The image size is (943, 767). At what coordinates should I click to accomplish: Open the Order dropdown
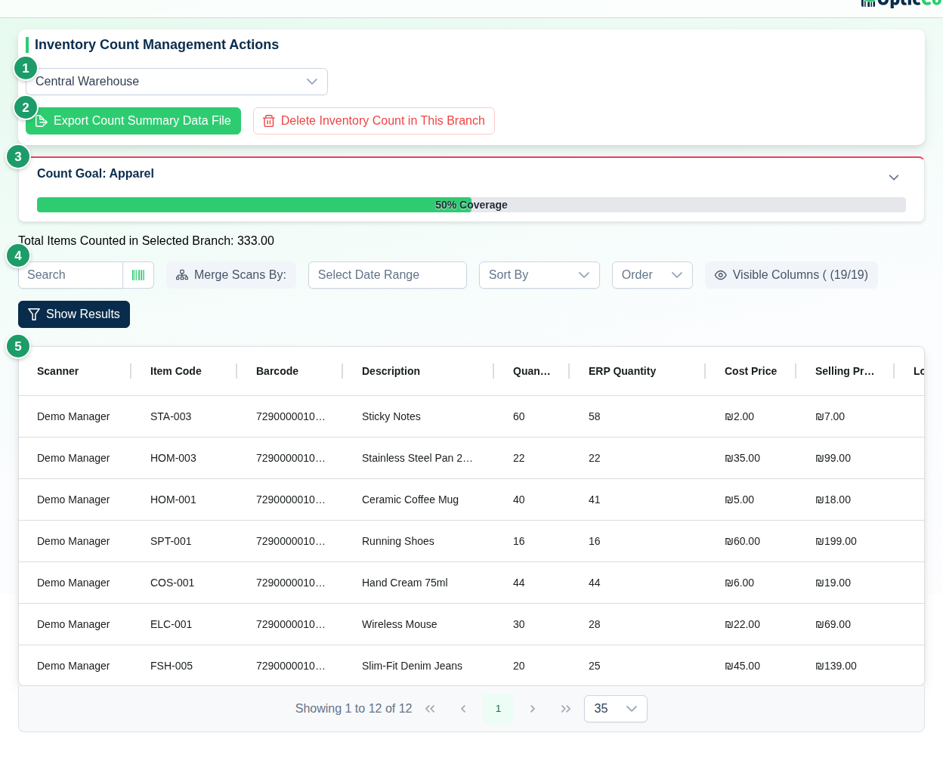(x=652, y=275)
